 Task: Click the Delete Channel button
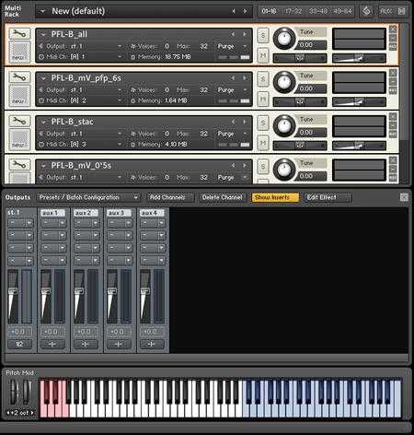(x=223, y=197)
